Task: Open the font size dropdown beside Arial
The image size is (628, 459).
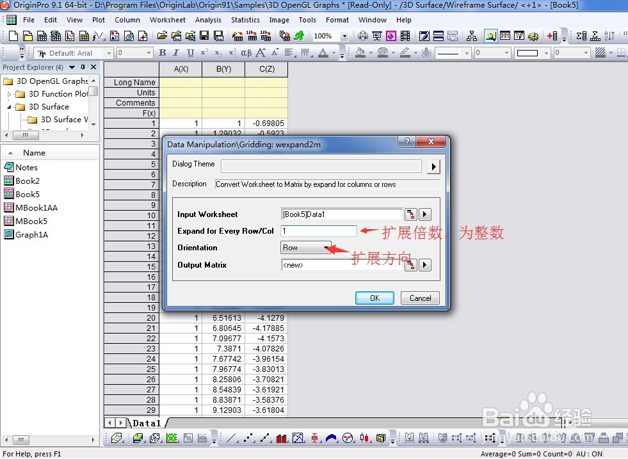Action: 149,53
